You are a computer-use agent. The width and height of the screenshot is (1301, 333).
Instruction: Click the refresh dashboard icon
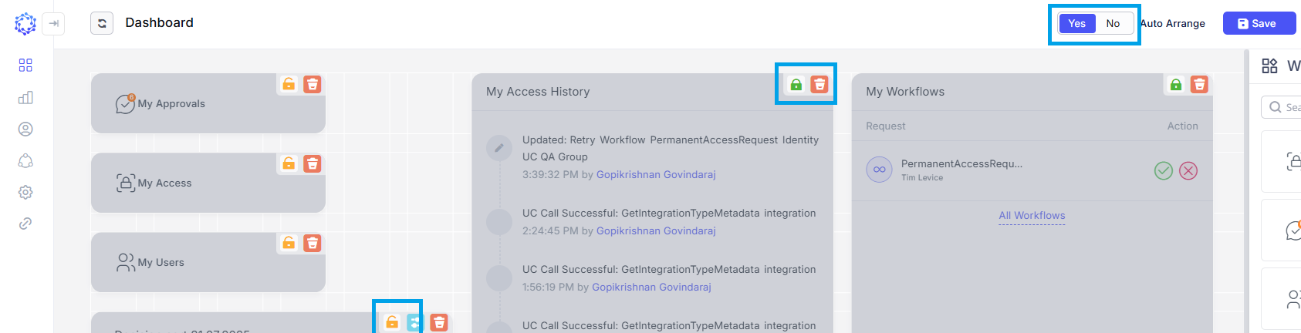pyautogui.click(x=102, y=23)
